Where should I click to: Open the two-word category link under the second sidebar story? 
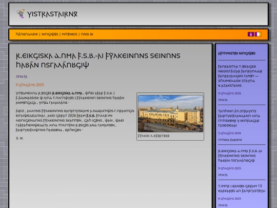pos(230,140)
